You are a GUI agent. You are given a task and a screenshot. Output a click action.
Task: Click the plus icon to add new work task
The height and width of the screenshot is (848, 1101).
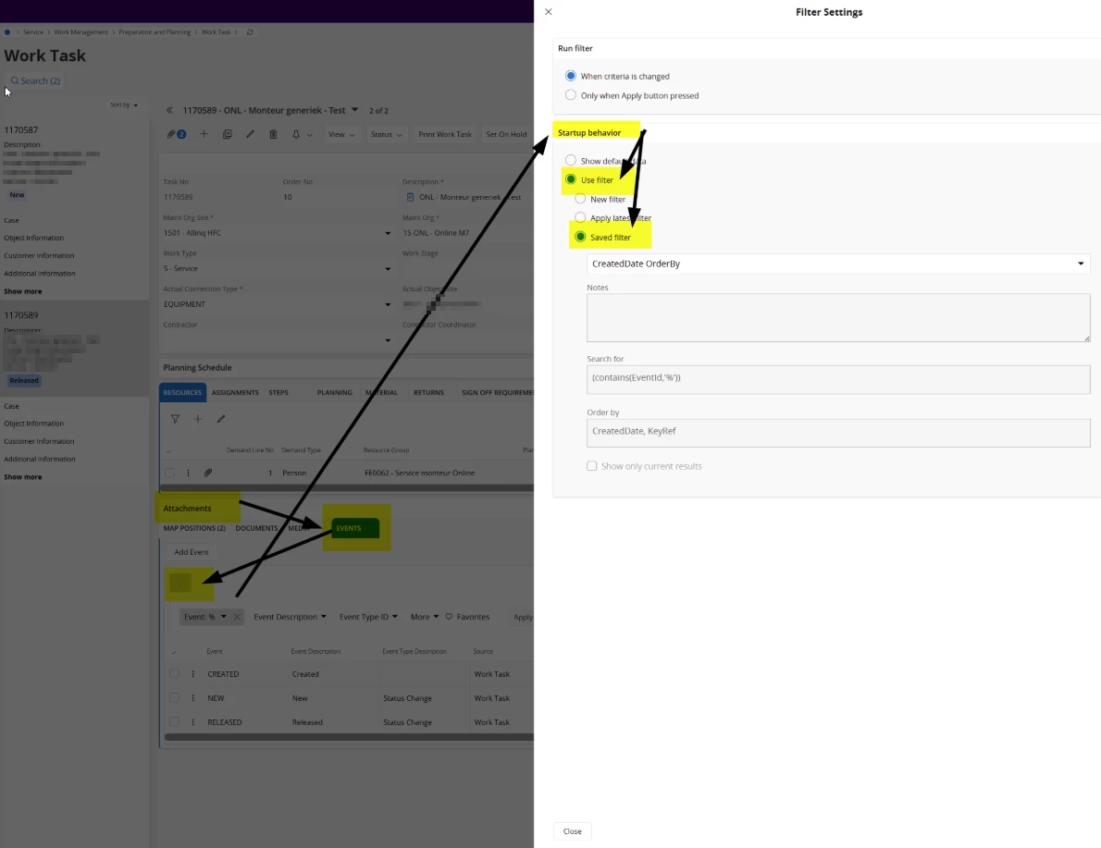pos(204,134)
